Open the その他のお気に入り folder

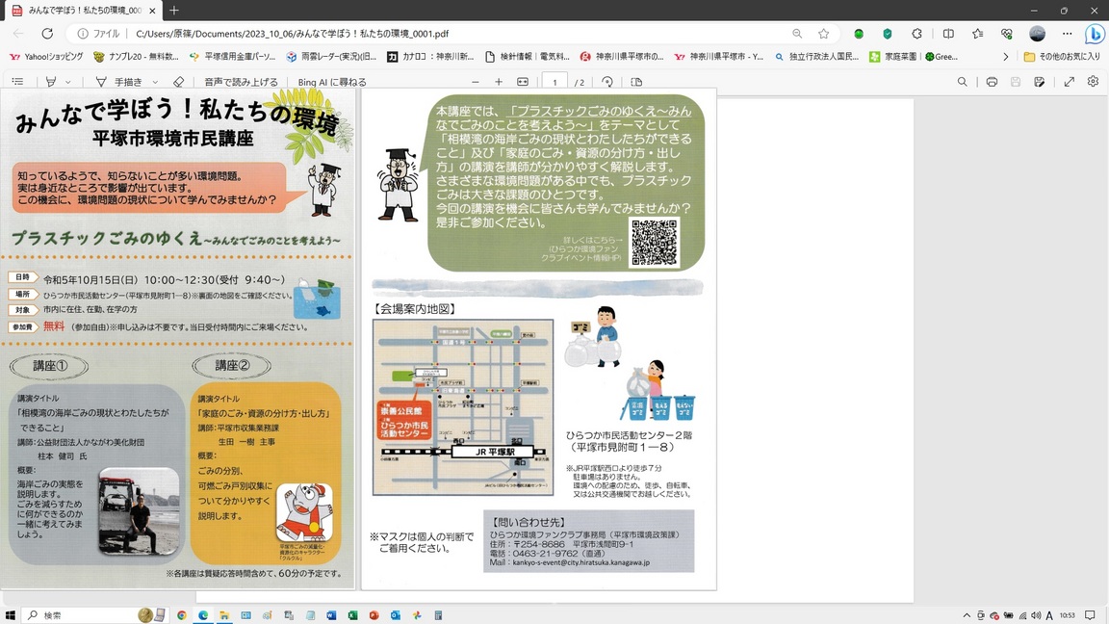(x=1062, y=57)
